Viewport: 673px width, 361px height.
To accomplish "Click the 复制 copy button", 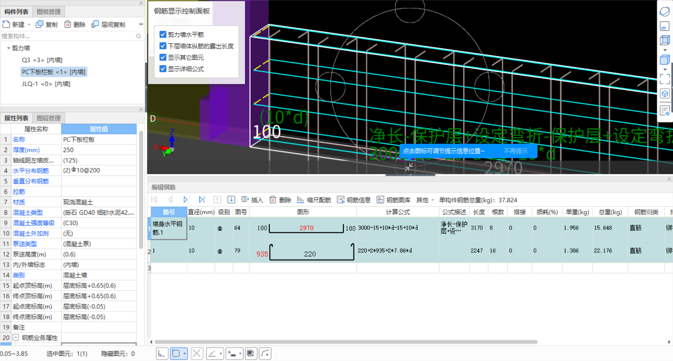I will pyautogui.click(x=47, y=25).
